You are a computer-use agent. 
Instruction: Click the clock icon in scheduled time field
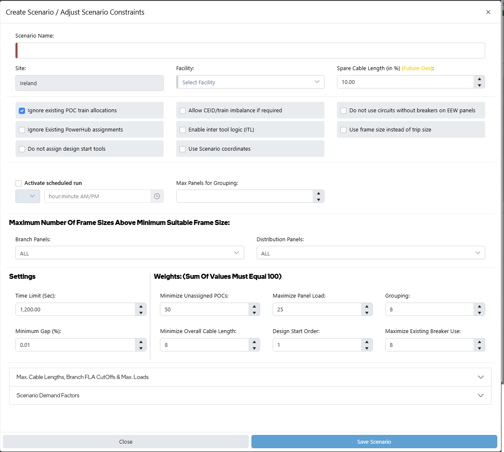(157, 196)
